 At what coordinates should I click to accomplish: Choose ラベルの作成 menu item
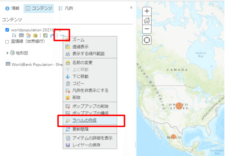tap(90, 120)
